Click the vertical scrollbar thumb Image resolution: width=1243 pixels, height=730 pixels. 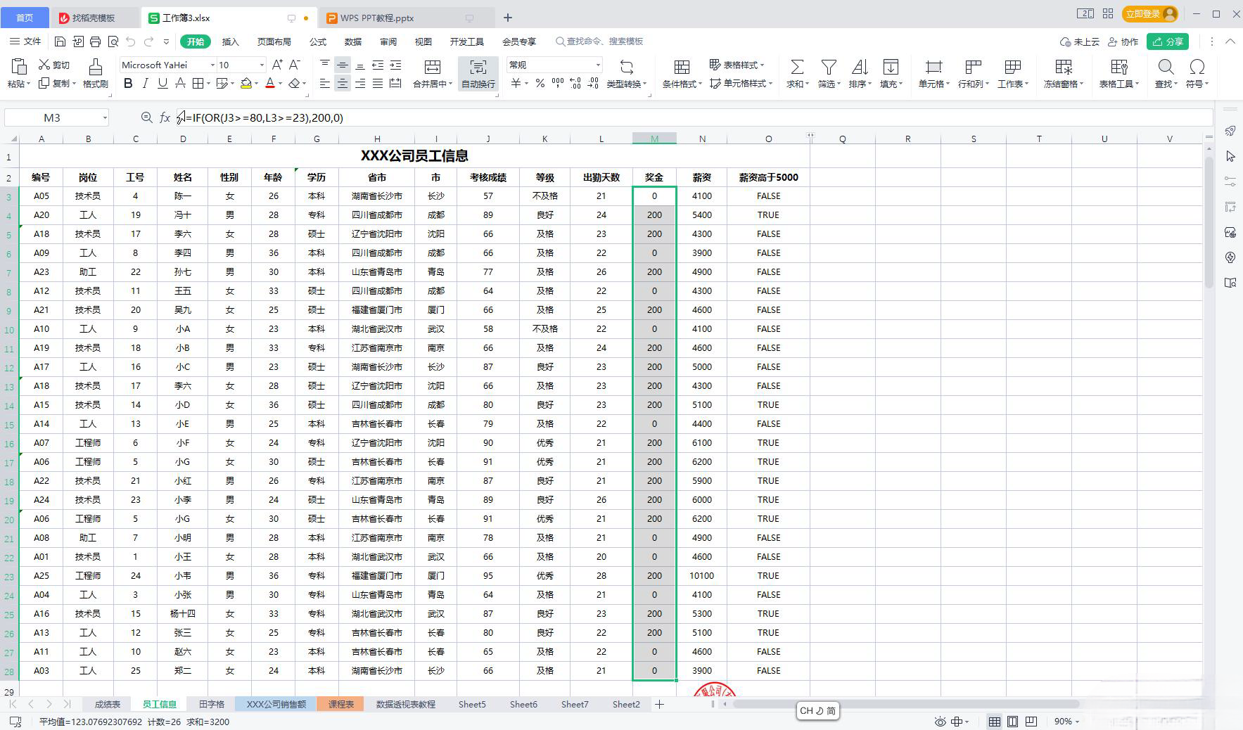point(1209,222)
